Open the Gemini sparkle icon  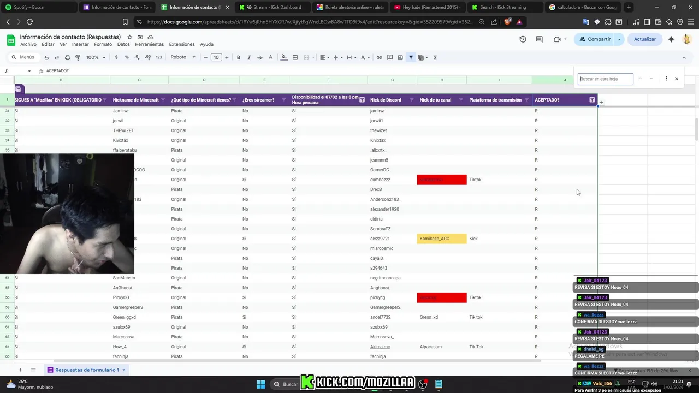[x=671, y=39]
